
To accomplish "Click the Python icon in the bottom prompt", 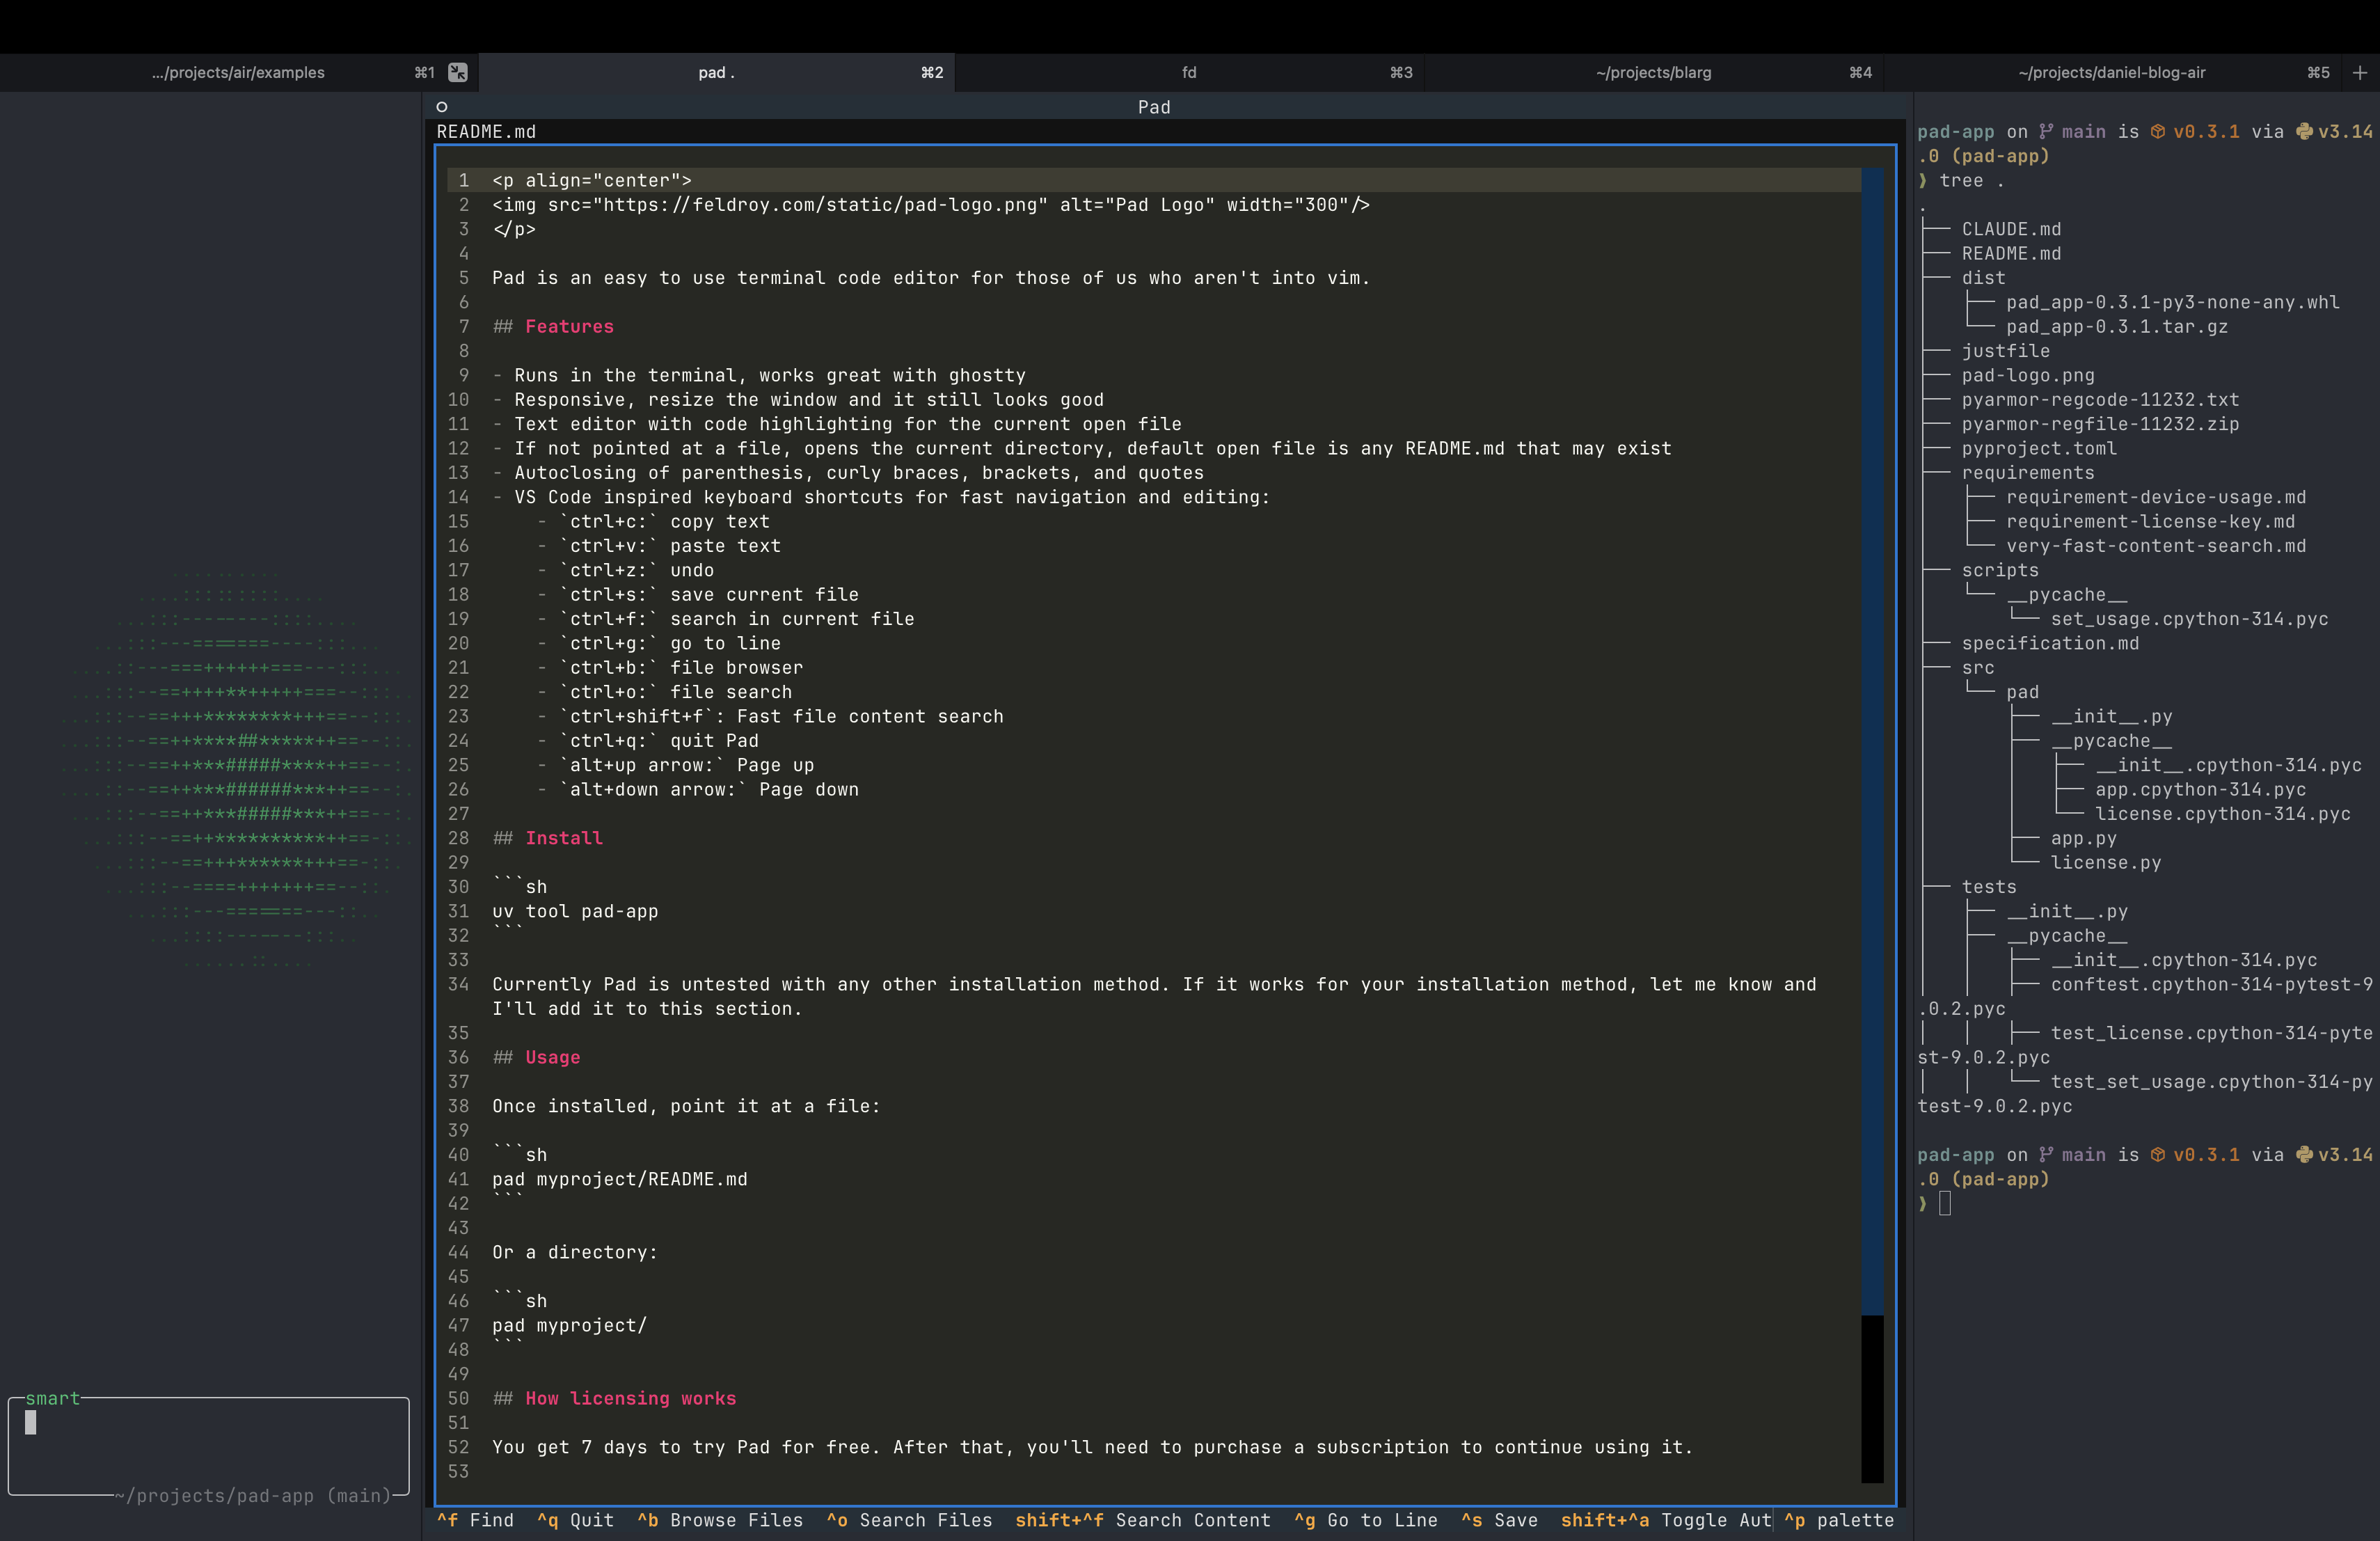I will [x=2304, y=1154].
